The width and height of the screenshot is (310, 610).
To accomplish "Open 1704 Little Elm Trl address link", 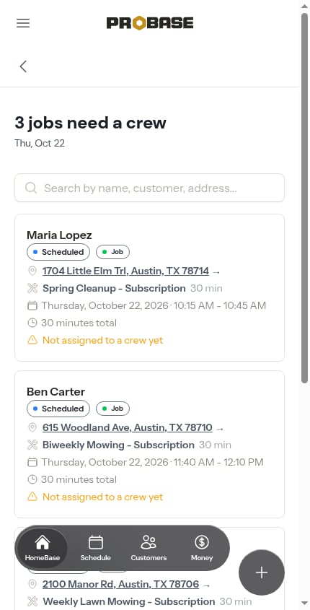I will pyautogui.click(x=125, y=271).
